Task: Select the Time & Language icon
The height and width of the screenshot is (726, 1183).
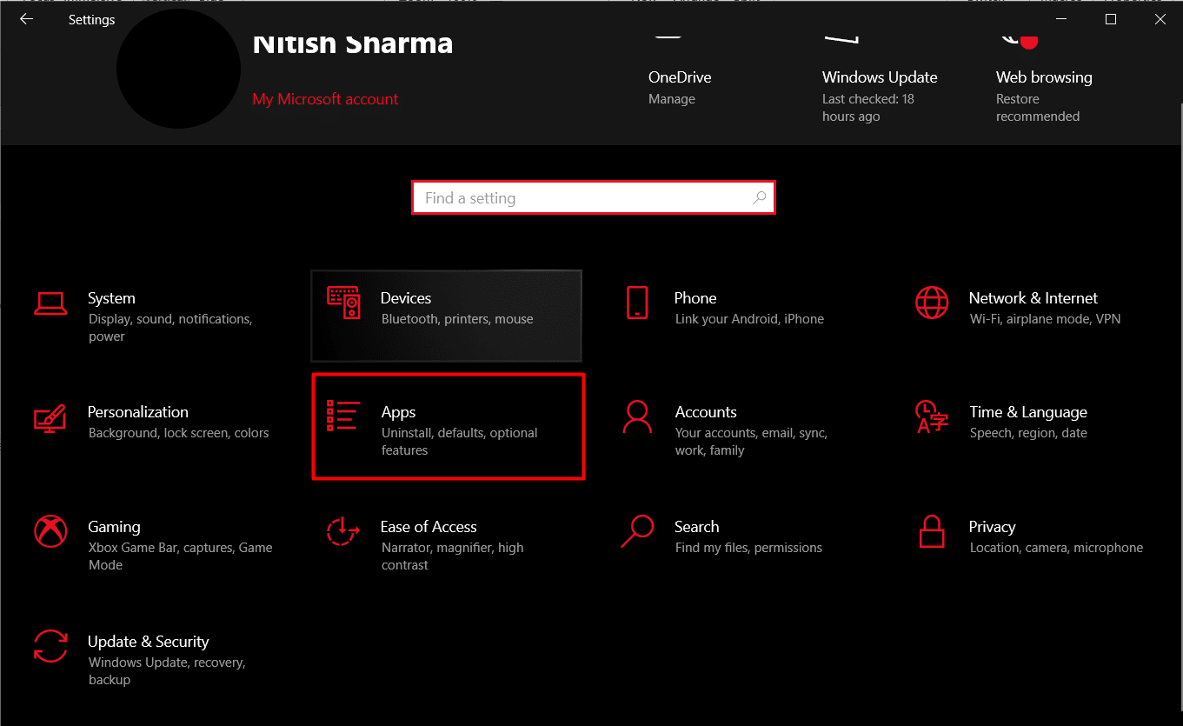Action: (x=932, y=416)
